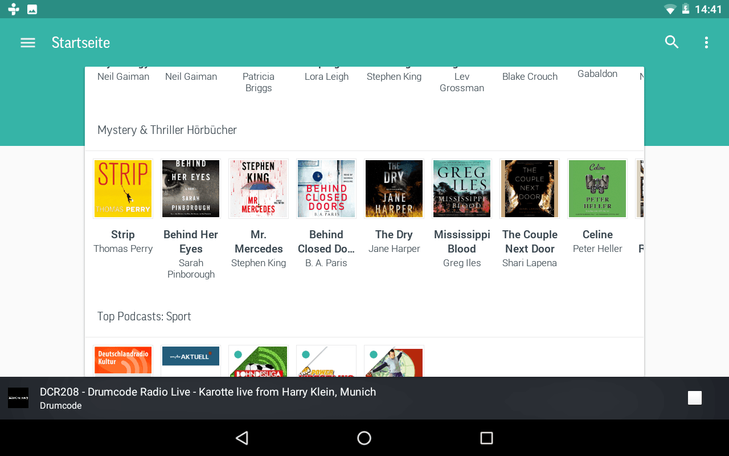Open Mississippi Blood audiobook cover
Viewport: 729px width, 456px height.
click(462, 189)
